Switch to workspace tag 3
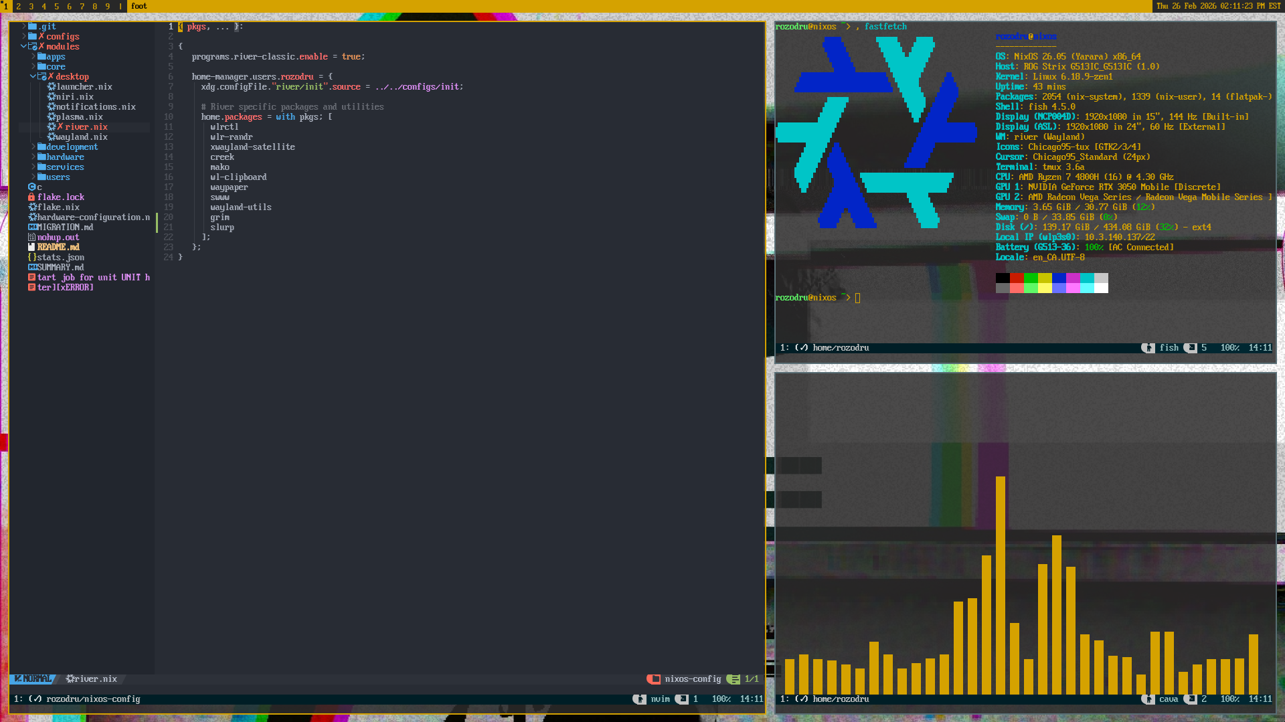 [31, 7]
